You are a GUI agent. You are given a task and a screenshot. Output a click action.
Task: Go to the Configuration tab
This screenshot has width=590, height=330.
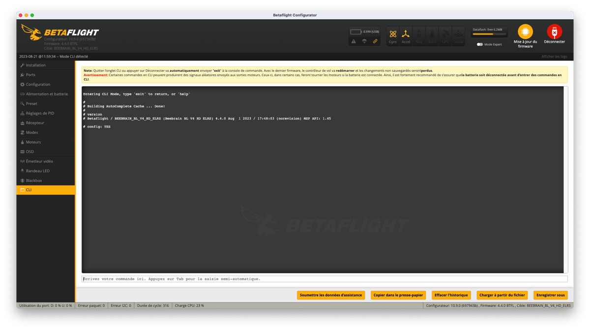click(x=46, y=84)
